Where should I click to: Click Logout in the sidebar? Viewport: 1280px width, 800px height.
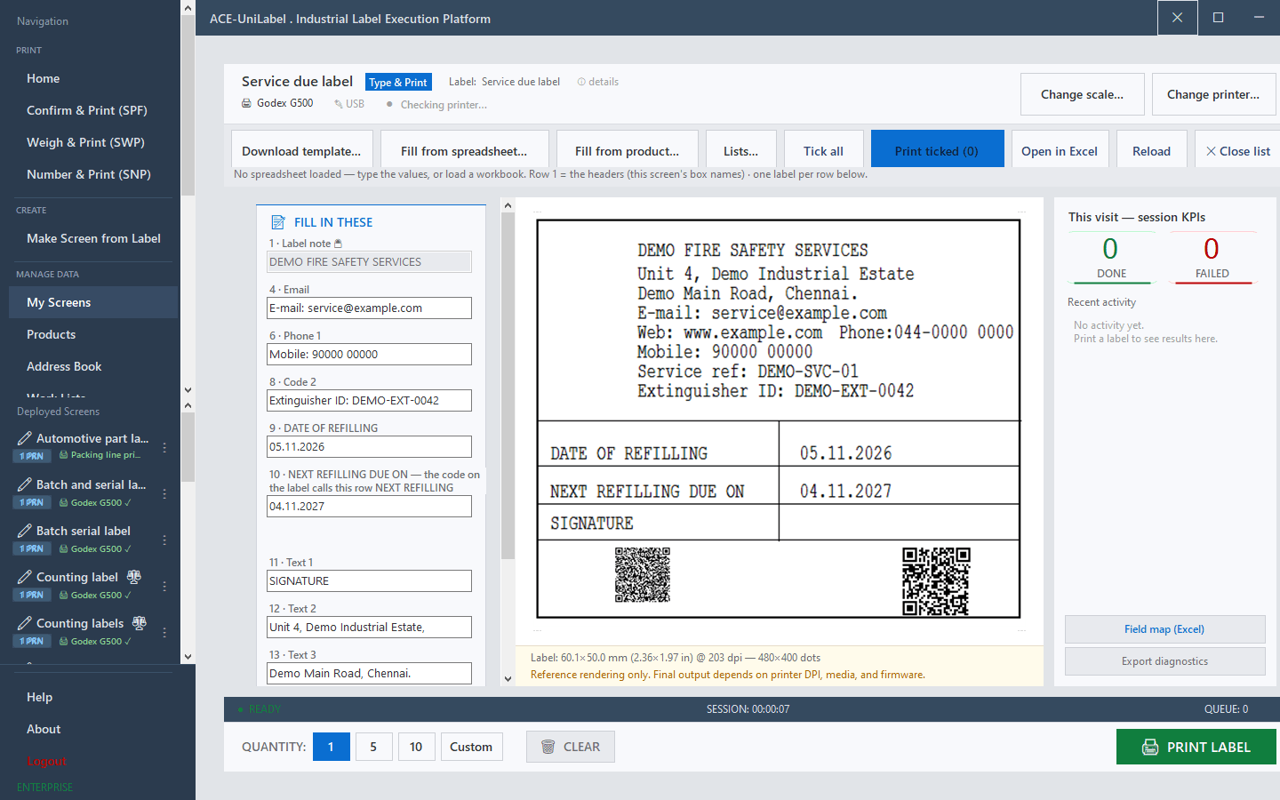point(46,761)
